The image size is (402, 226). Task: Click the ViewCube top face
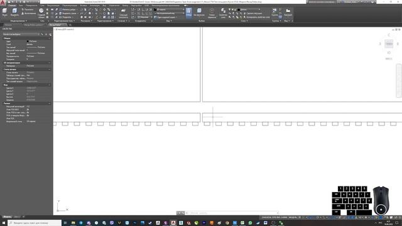pyautogui.click(x=389, y=44)
